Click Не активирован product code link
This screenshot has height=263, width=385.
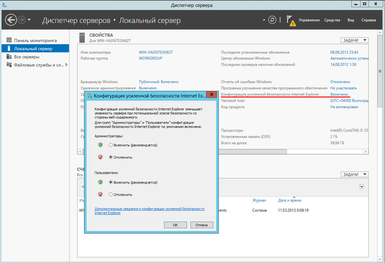click(344, 107)
